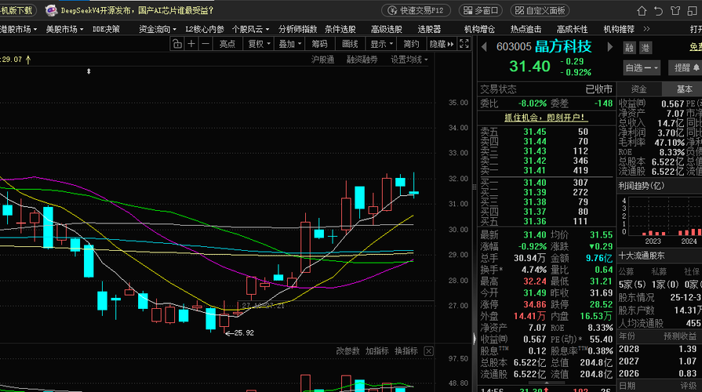Toggle 沪股通 overlay

[x=323, y=60]
